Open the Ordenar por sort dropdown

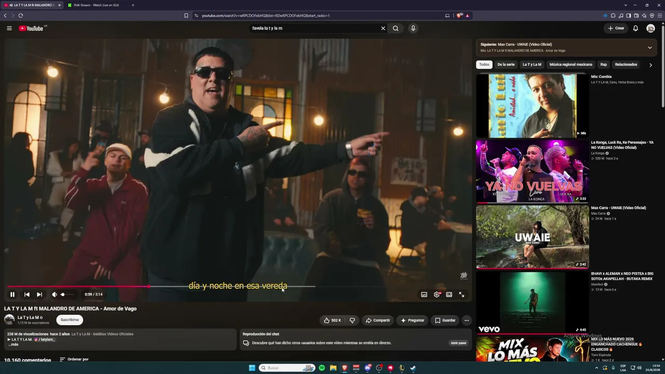pyautogui.click(x=74, y=359)
